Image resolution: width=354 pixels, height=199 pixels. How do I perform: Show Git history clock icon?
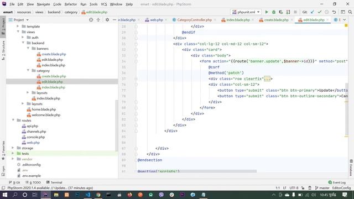coord(327,12)
